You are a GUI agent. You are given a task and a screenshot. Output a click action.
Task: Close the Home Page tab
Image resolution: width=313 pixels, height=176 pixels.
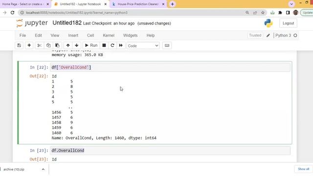click(48, 4)
